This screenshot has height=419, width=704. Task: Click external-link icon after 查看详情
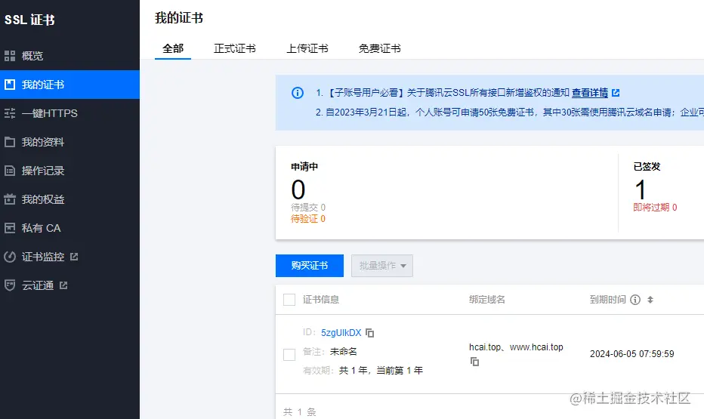[x=616, y=93]
